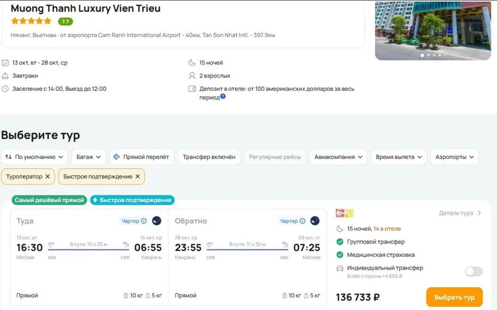Image resolution: width=497 pixels, height=310 pixels.
Task: Click the green check next to Групповой трансфер
Action: point(340,242)
